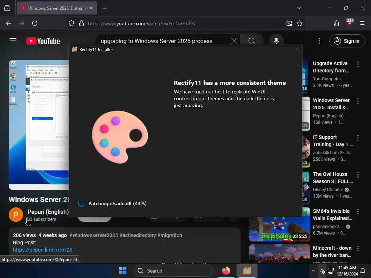
Task: Open the Windows Start menu
Action: 122,271
